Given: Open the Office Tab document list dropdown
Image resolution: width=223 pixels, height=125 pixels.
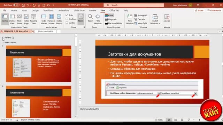Looking at the screenshot, I should (x=219, y=31).
